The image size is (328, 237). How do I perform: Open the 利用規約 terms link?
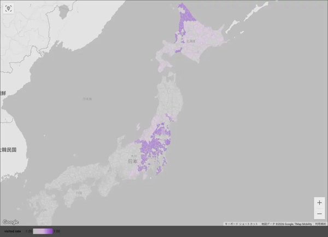[x=320, y=224]
